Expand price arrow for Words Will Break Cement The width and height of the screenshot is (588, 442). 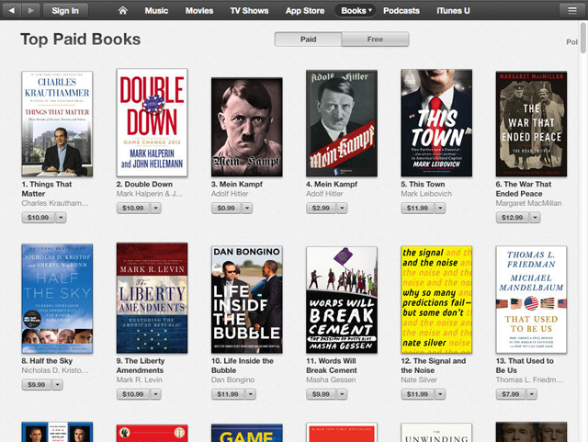pyautogui.click(x=342, y=394)
